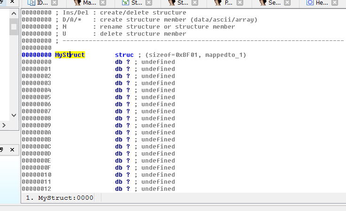Click the left panel vertical scrollbar thumb
Screen dimensions: 346x211
coord(14,27)
